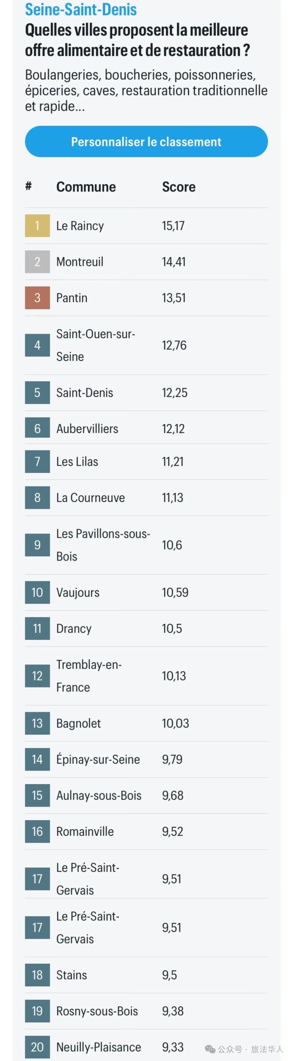
Task: Open the Montreuil commune entry
Action: [x=80, y=262]
